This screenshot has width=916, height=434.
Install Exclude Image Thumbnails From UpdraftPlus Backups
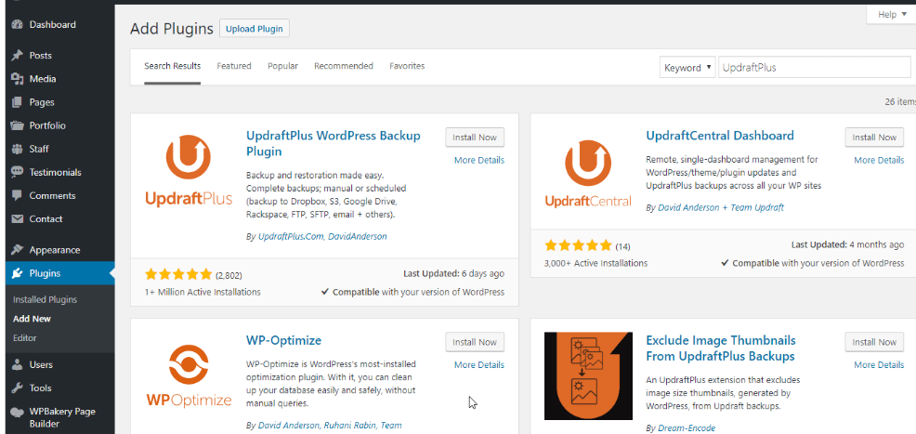click(874, 342)
